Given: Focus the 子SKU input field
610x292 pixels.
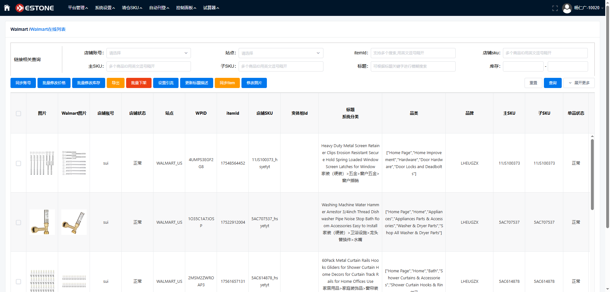Looking at the screenshot, I should [x=281, y=66].
